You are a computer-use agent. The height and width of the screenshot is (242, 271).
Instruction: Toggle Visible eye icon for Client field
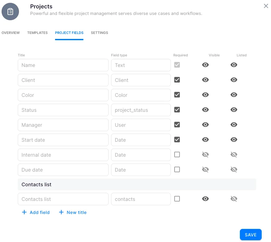pyautogui.click(x=205, y=80)
